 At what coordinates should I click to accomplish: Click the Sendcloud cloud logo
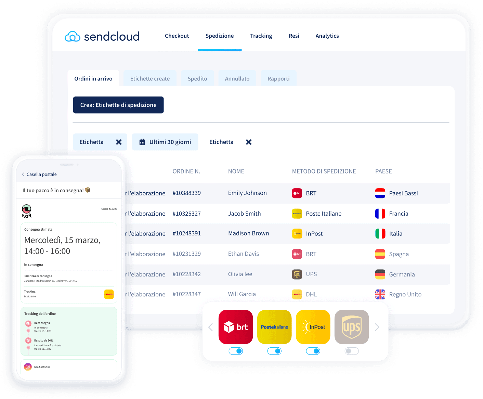(73, 36)
